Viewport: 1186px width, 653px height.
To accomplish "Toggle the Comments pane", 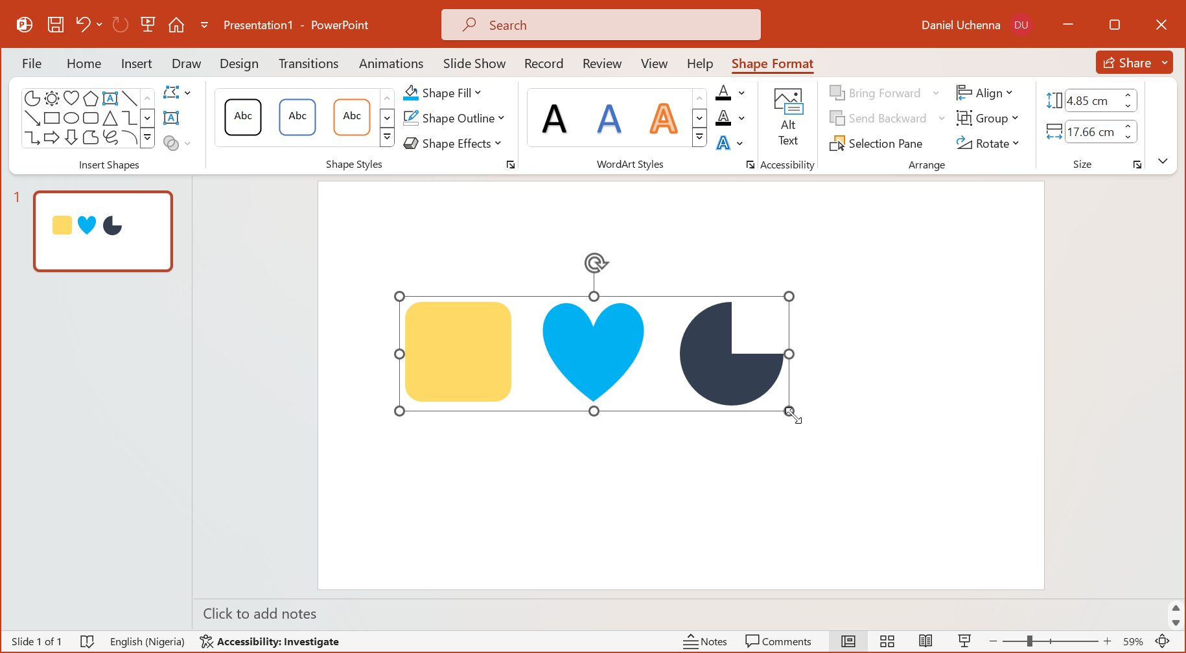I will tap(778, 641).
